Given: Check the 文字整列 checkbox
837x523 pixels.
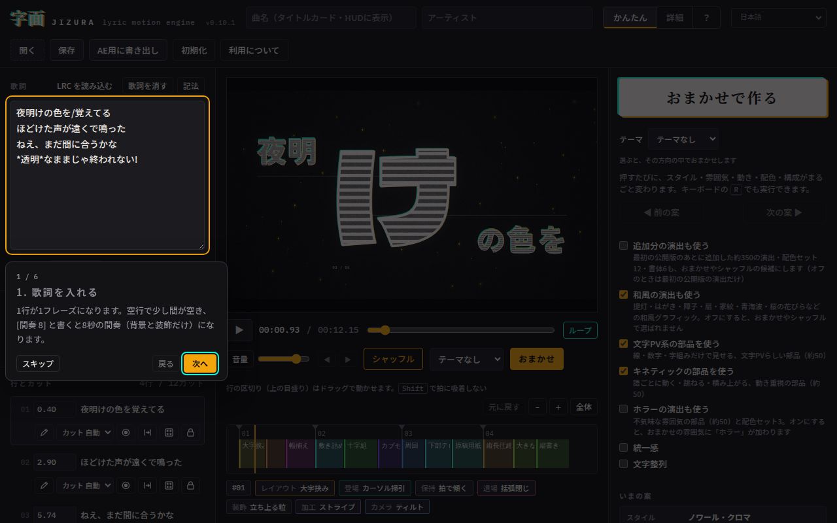Looking at the screenshot, I should (x=624, y=464).
